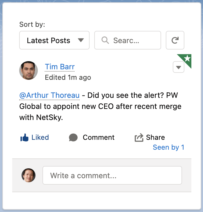Open the Tim Barr profile link
This screenshot has height=212, width=203.
click(60, 67)
